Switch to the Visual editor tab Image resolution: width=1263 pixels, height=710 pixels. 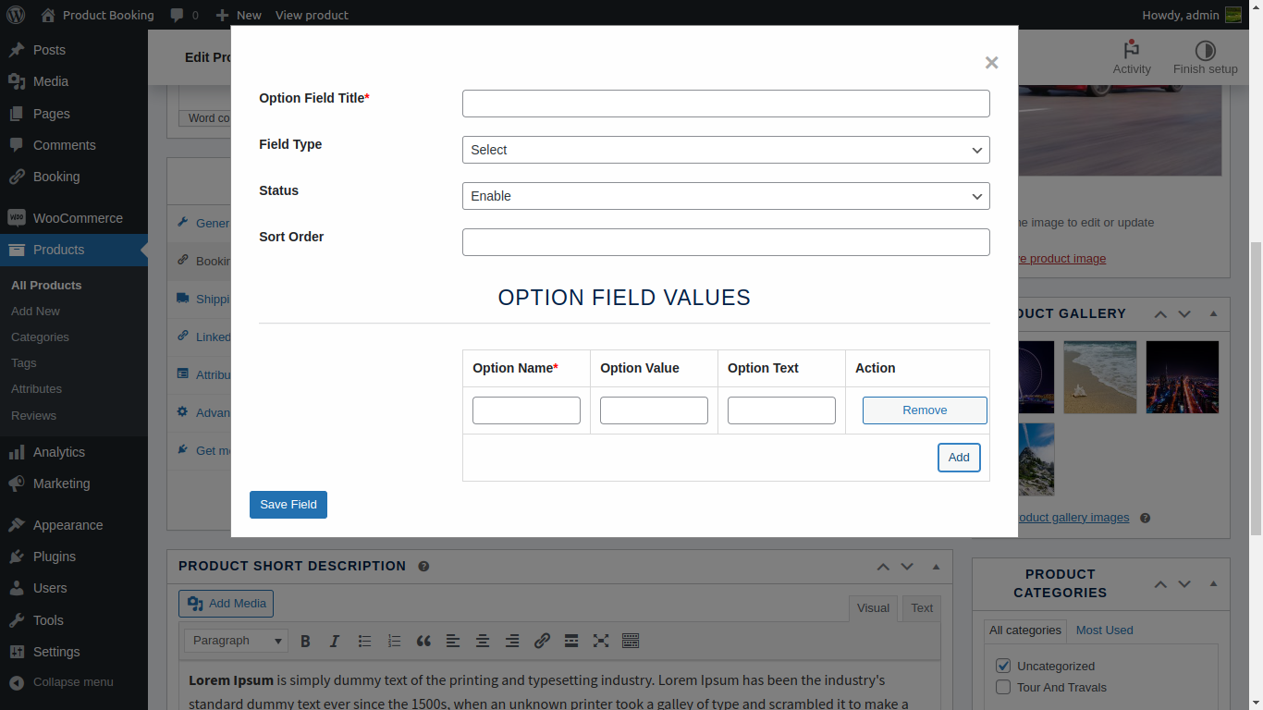[x=873, y=607]
